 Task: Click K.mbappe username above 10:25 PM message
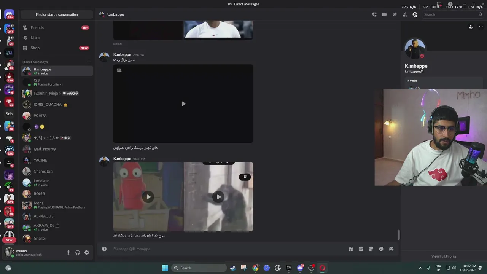[122, 159]
